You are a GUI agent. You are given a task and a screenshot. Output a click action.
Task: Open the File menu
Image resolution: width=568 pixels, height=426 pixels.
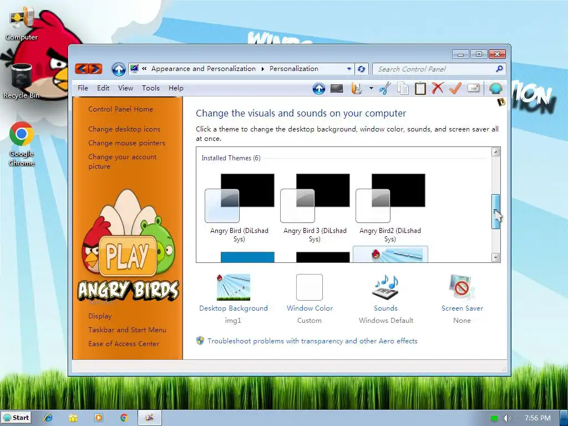[x=83, y=88]
